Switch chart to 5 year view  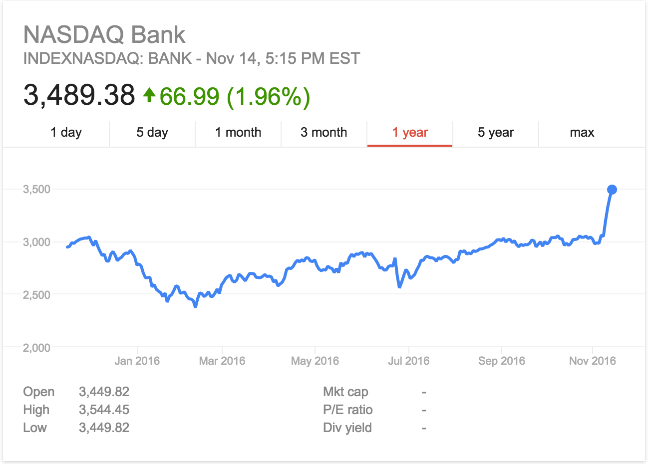(496, 133)
